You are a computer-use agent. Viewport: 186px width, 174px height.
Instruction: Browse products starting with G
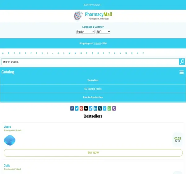click(37, 53)
